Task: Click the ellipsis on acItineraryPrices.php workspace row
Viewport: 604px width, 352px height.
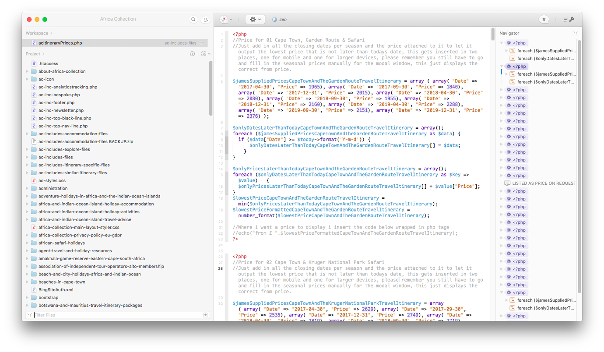Action: pyautogui.click(x=201, y=43)
